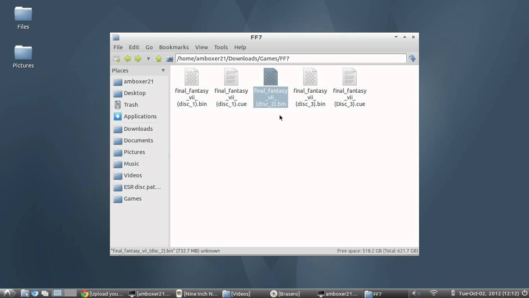Select final_fantasy_vii_(disc_1).bin file icon

pyautogui.click(x=192, y=77)
